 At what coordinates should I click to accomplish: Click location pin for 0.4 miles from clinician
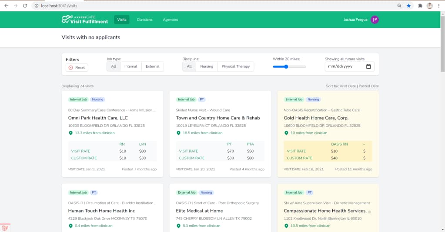pos(70,226)
